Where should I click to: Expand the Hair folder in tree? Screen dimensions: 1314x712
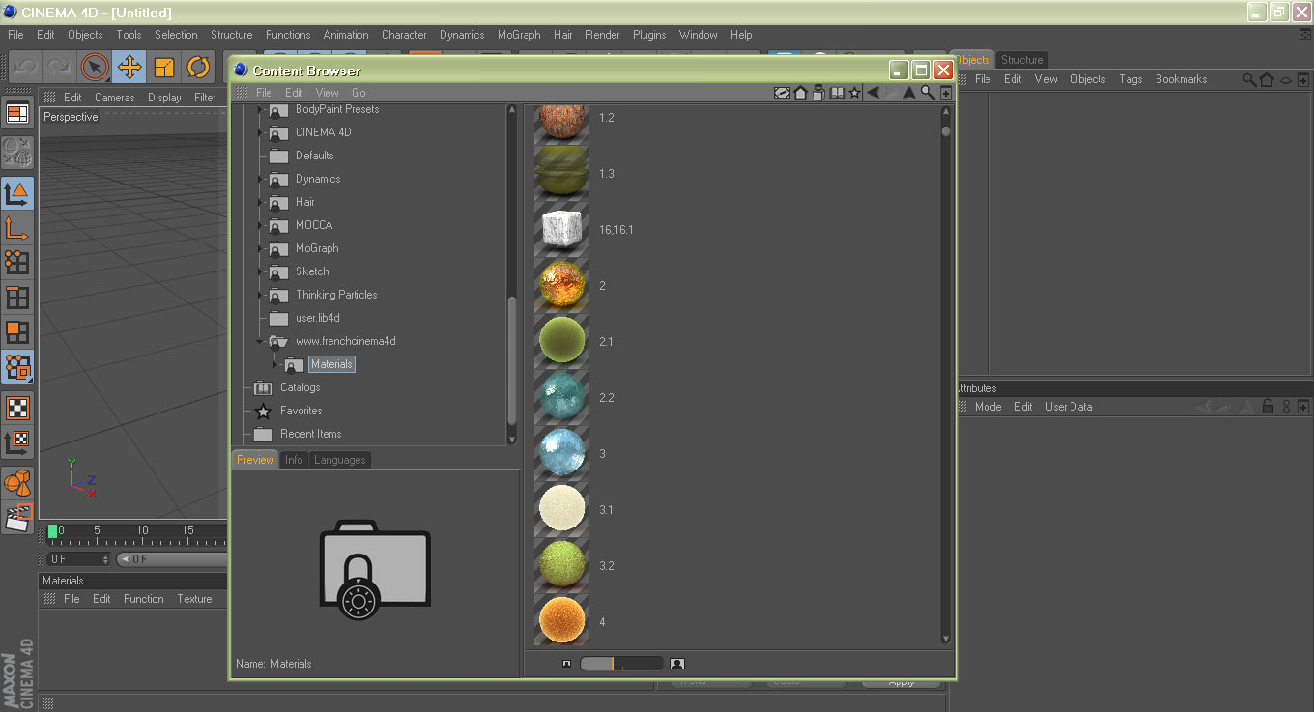(260, 202)
